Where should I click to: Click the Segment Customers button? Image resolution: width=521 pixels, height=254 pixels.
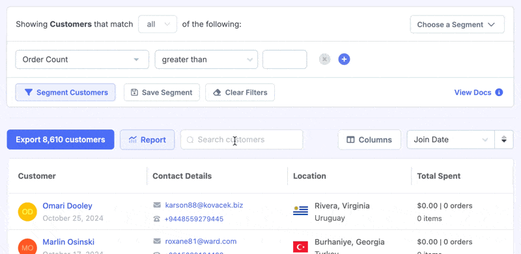tap(66, 92)
